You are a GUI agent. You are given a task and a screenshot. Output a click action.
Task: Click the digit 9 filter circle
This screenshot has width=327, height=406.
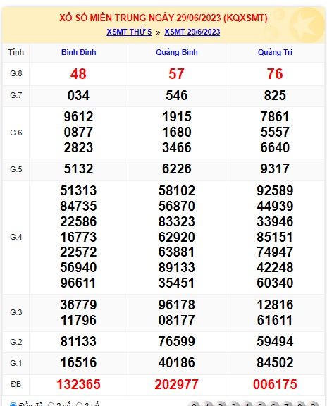click(x=313, y=404)
